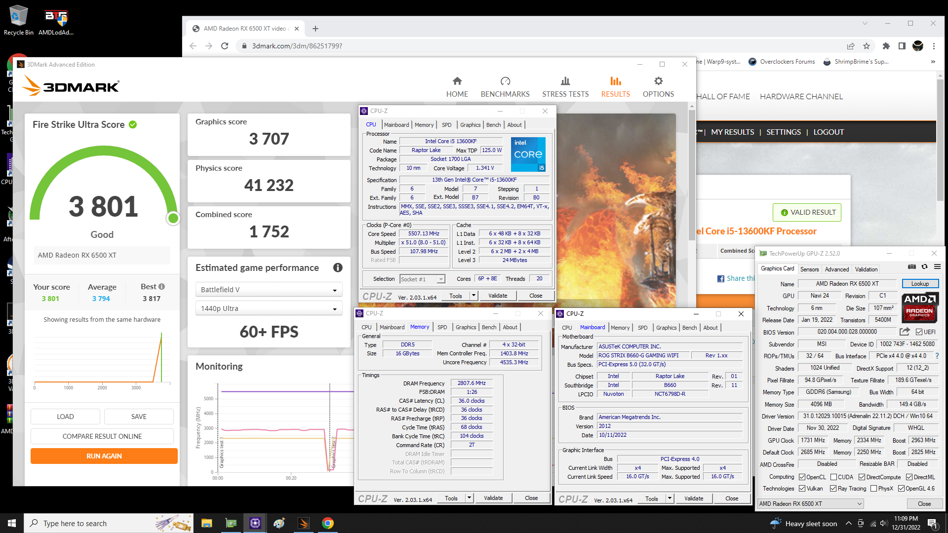Toggle the OpenCL checkbox in GPU-Z

tap(802, 477)
